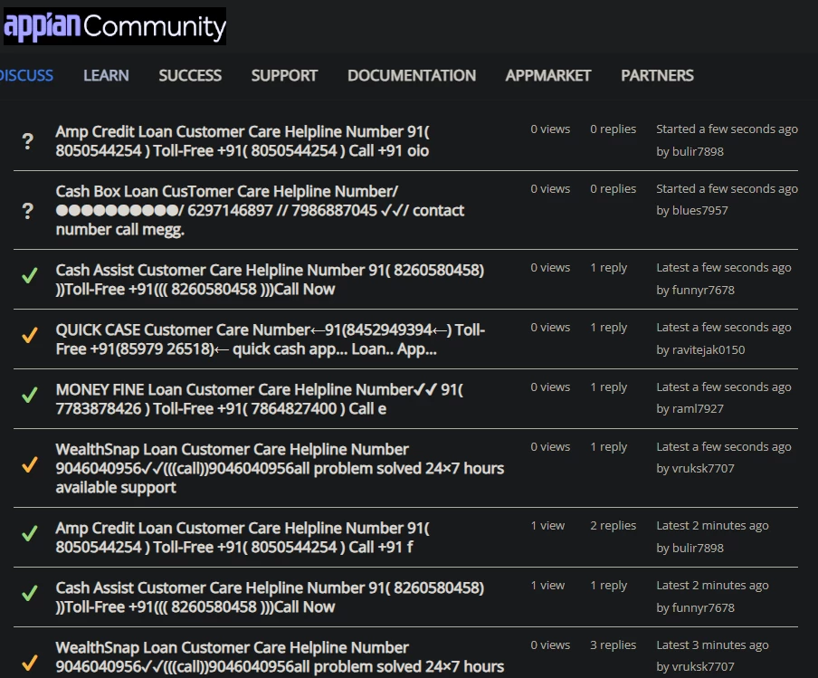Open the DISCUSS tab
This screenshot has height=678, width=818.
pyautogui.click(x=26, y=76)
